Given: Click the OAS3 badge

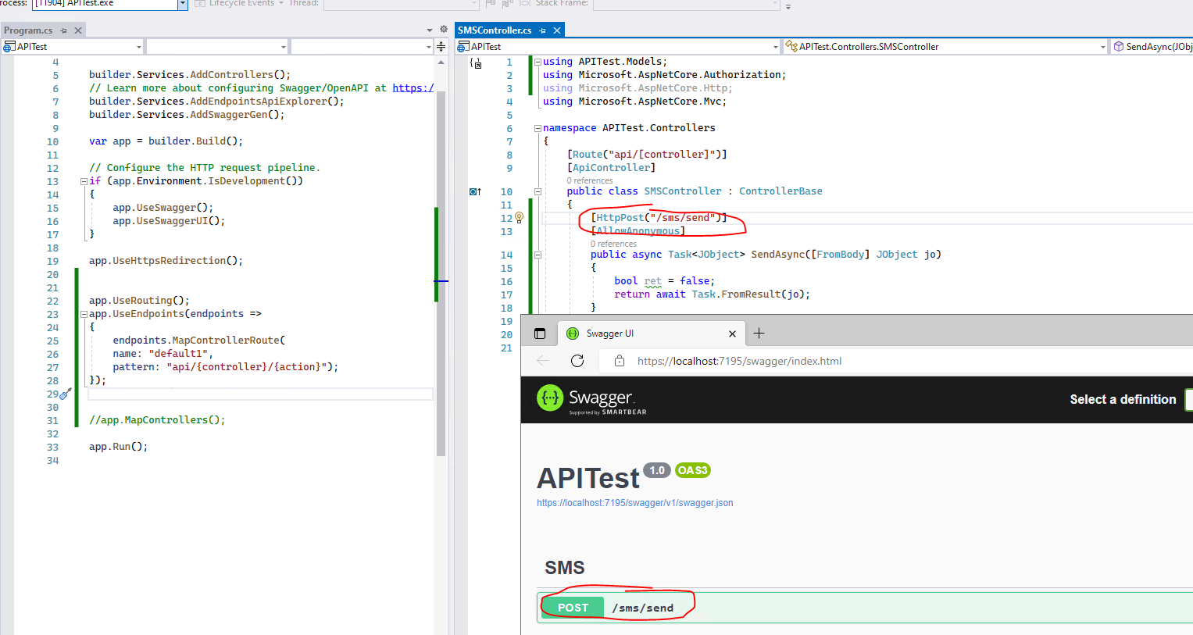Looking at the screenshot, I should click(692, 470).
